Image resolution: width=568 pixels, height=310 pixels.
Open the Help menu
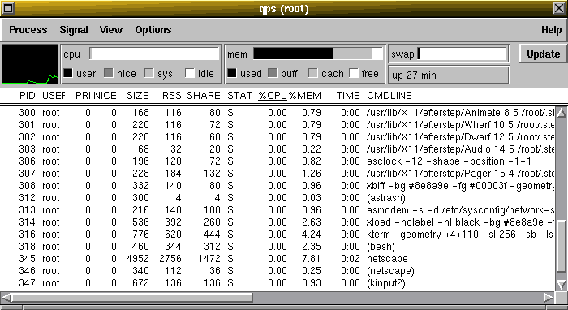tap(551, 30)
